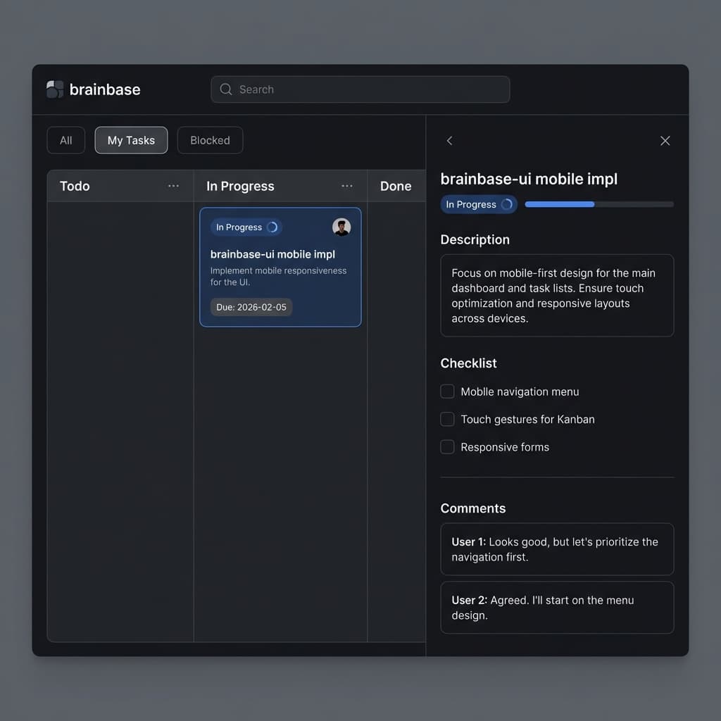Switch to the Blocked filter

coord(210,140)
